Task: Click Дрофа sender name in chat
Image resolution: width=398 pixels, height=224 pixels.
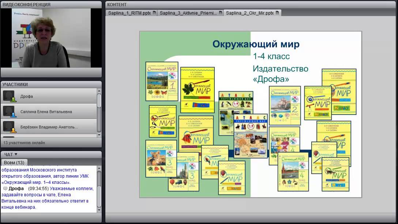Action: tap(16, 189)
